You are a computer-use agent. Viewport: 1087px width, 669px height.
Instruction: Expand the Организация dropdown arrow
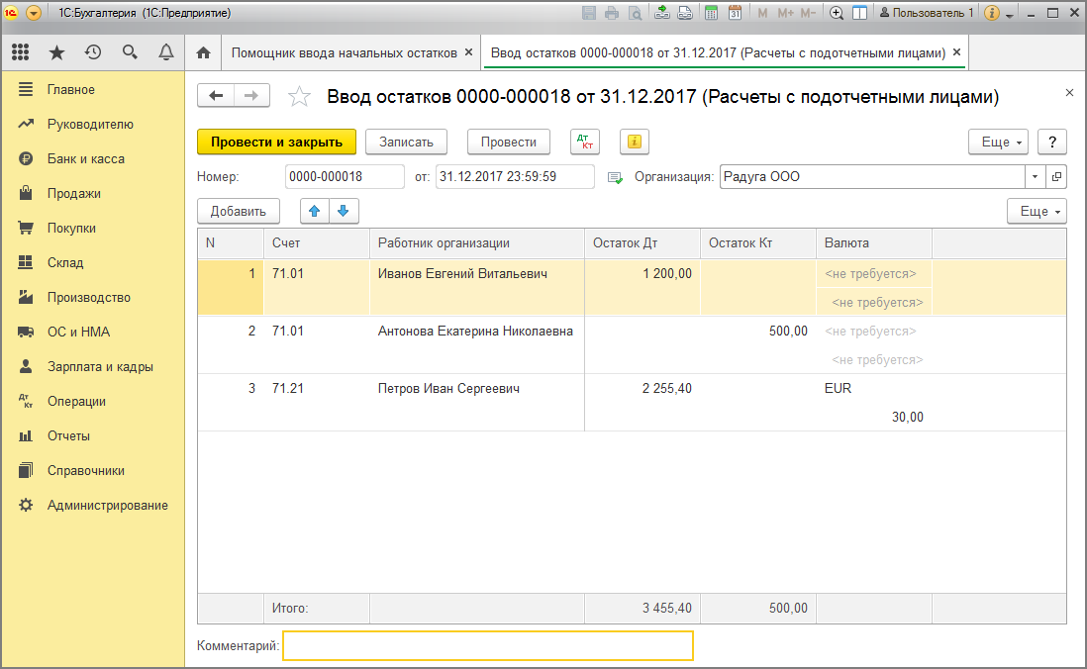tap(1035, 176)
